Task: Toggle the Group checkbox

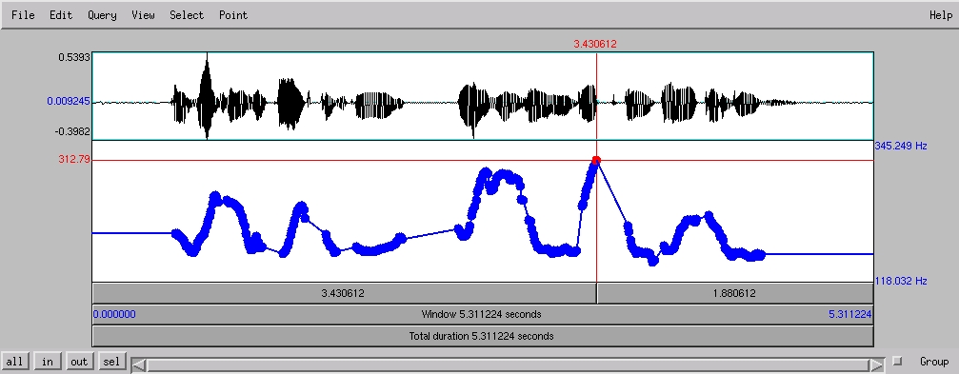Action: pyautogui.click(x=897, y=362)
